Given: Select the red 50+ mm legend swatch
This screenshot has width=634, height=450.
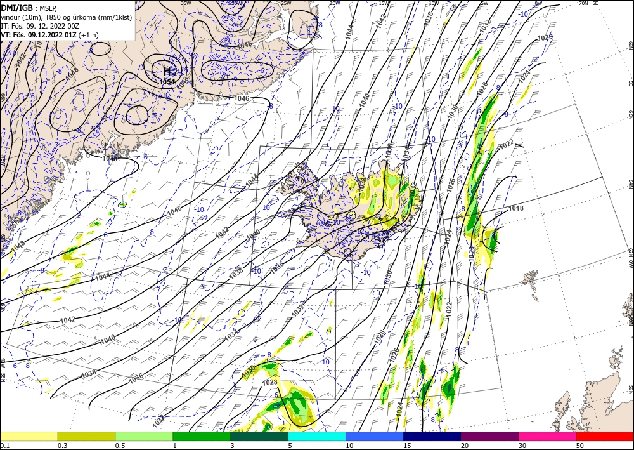Looking at the screenshot, I should pyautogui.click(x=605, y=436).
